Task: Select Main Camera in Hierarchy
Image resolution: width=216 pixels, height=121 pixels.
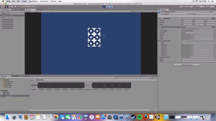Action: [6, 14]
